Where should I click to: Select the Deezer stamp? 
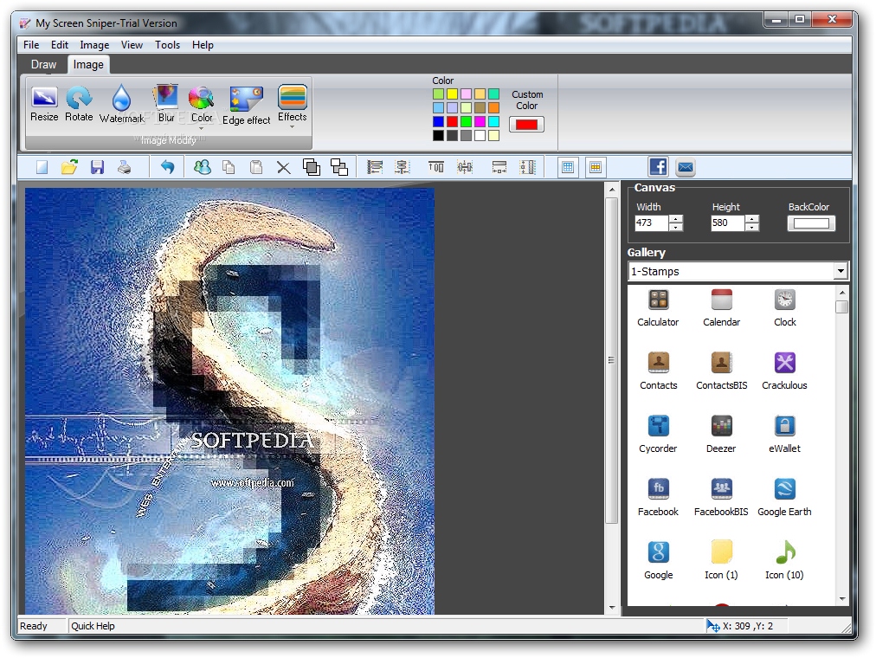(x=721, y=435)
